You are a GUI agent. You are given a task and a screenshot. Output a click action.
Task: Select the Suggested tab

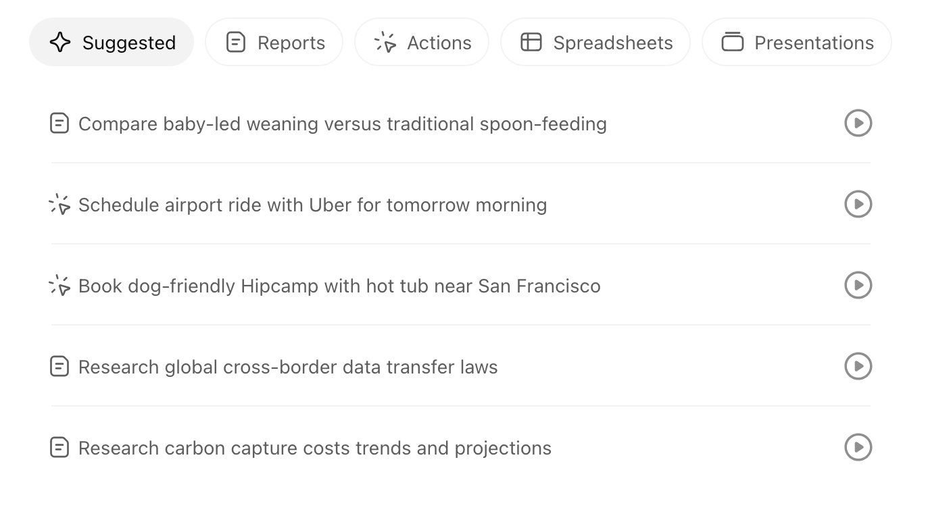112,42
